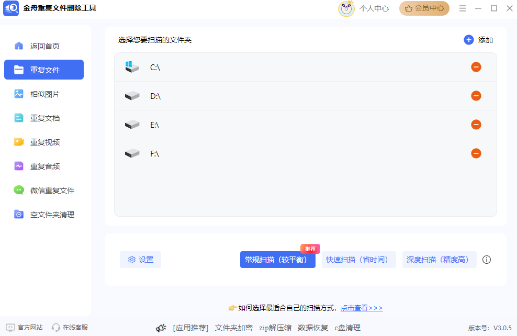Open 个人中心 personal center
The image size is (517, 336).
(374, 8)
